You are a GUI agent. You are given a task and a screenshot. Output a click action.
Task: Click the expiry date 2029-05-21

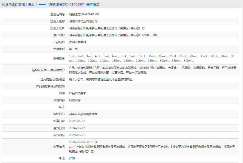pos(77,135)
